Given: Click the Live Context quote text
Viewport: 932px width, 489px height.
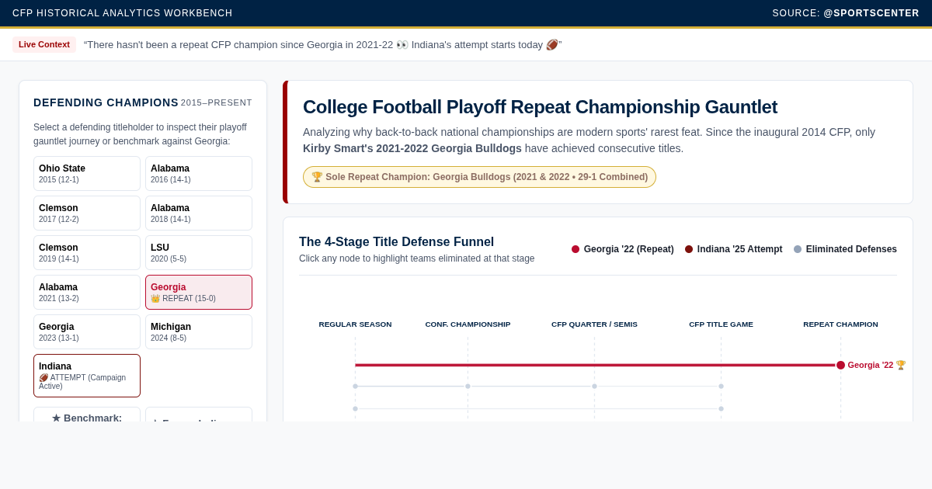Looking at the screenshot, I should coord(322,45).
